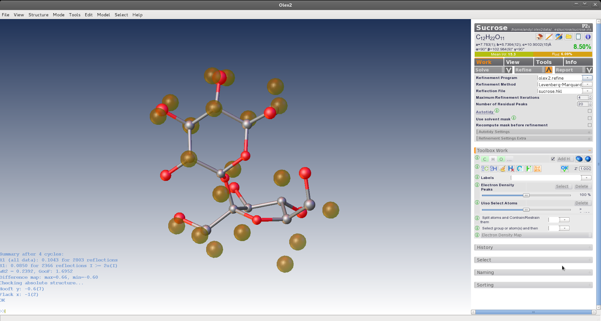
Task: Expand Solve options arrow
Action: [x=509, y=70]
